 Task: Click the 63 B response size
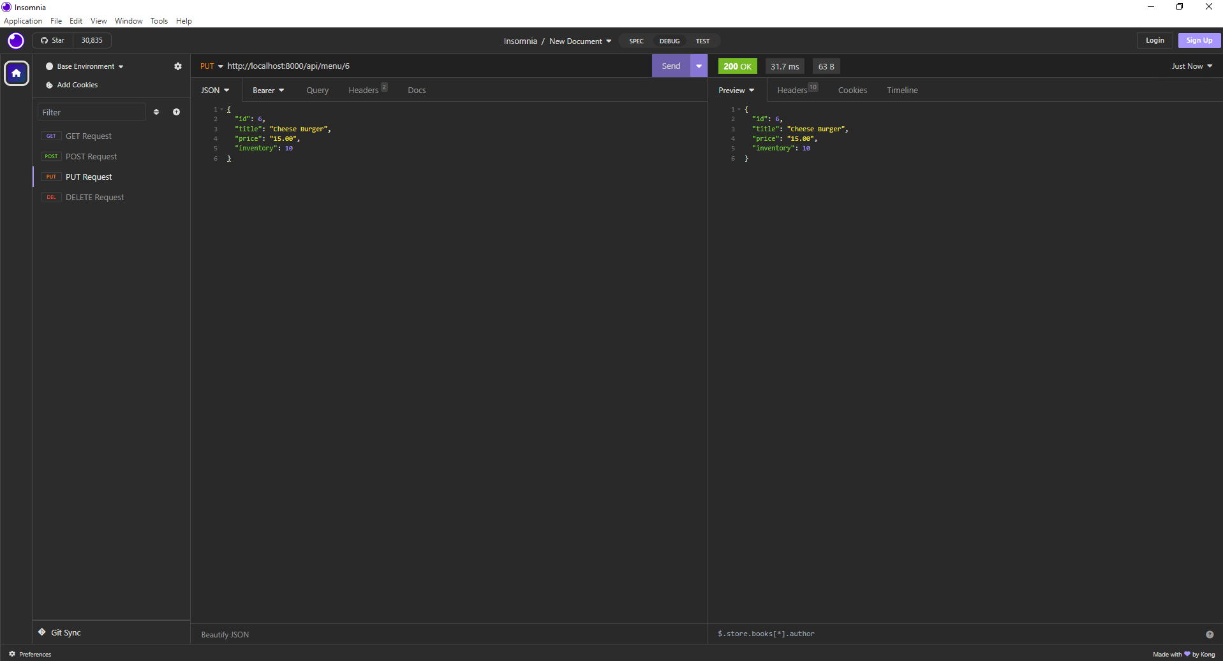click(826, 66)
